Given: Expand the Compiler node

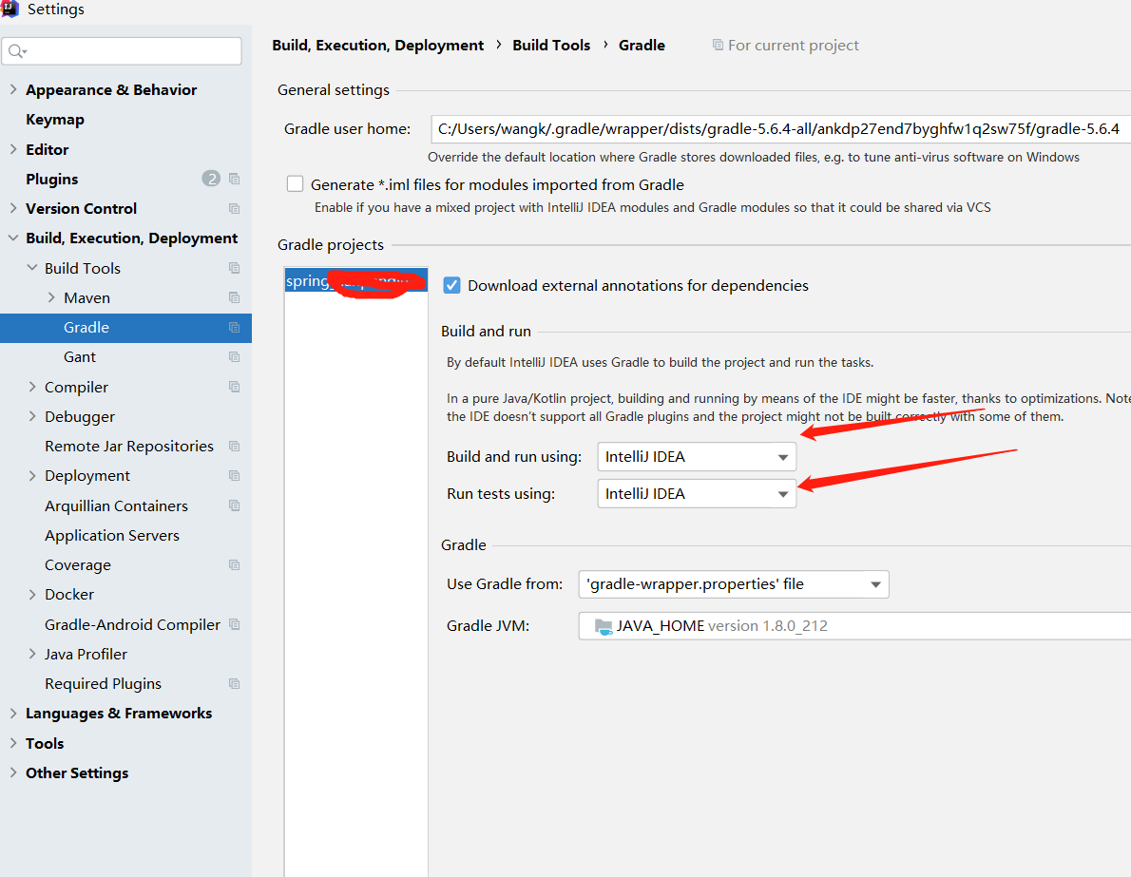Looking at the screenshot, I should coord(31,388).
